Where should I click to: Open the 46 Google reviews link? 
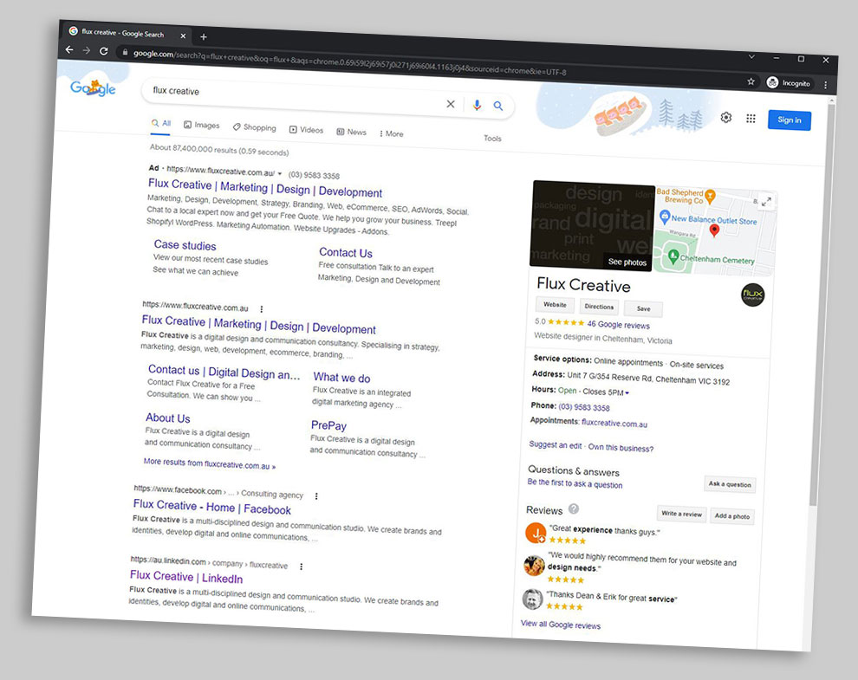pyautogui.click(x=618, y=325)
